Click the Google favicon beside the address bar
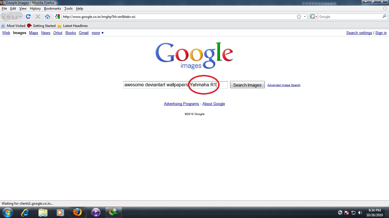 (x=58, y=16)
